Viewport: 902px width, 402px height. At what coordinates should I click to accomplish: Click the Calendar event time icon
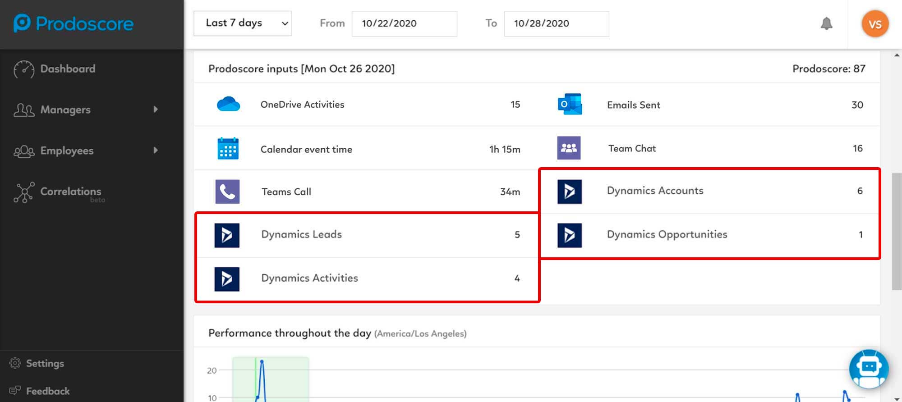[228, 148]
